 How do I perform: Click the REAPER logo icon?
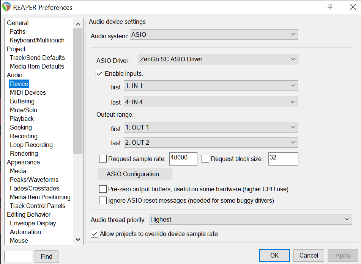[x=6, y=7]
